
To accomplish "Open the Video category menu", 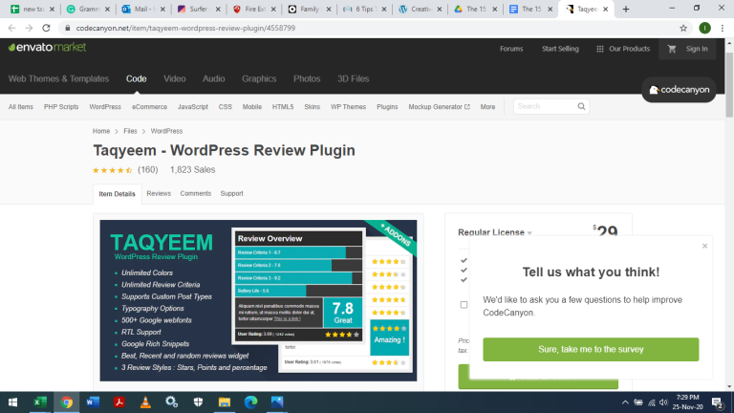I will click(175, 78).
